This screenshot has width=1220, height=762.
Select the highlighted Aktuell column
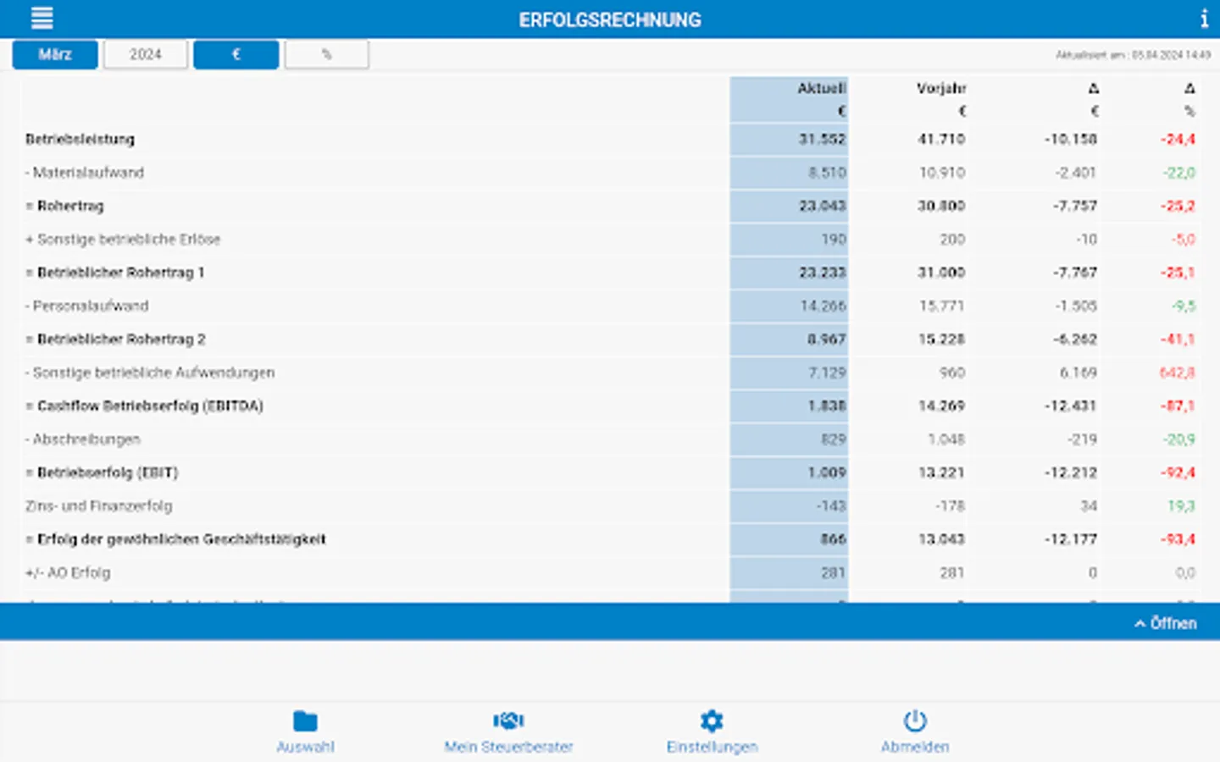coord(788,99)
